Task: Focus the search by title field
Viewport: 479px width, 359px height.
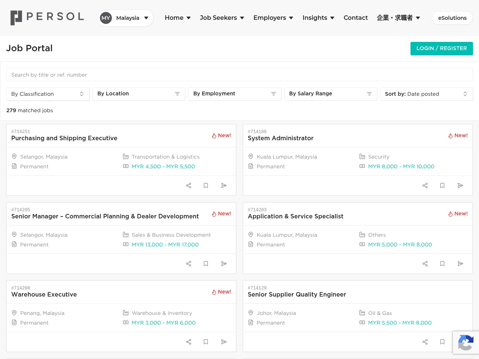Action: point(239,75)
